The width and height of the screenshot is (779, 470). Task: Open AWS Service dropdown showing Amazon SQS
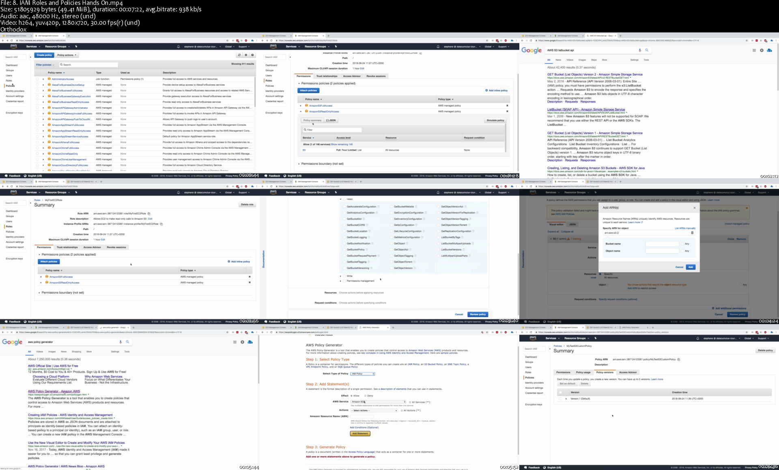[378, 402]
